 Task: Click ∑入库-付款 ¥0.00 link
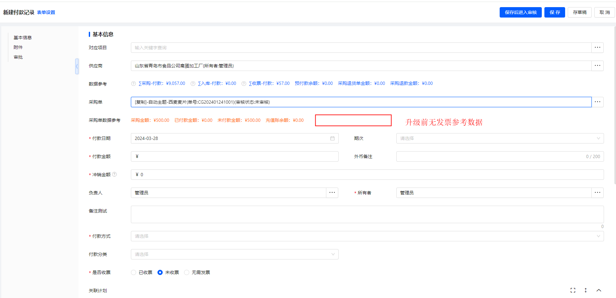coord(217,83)
